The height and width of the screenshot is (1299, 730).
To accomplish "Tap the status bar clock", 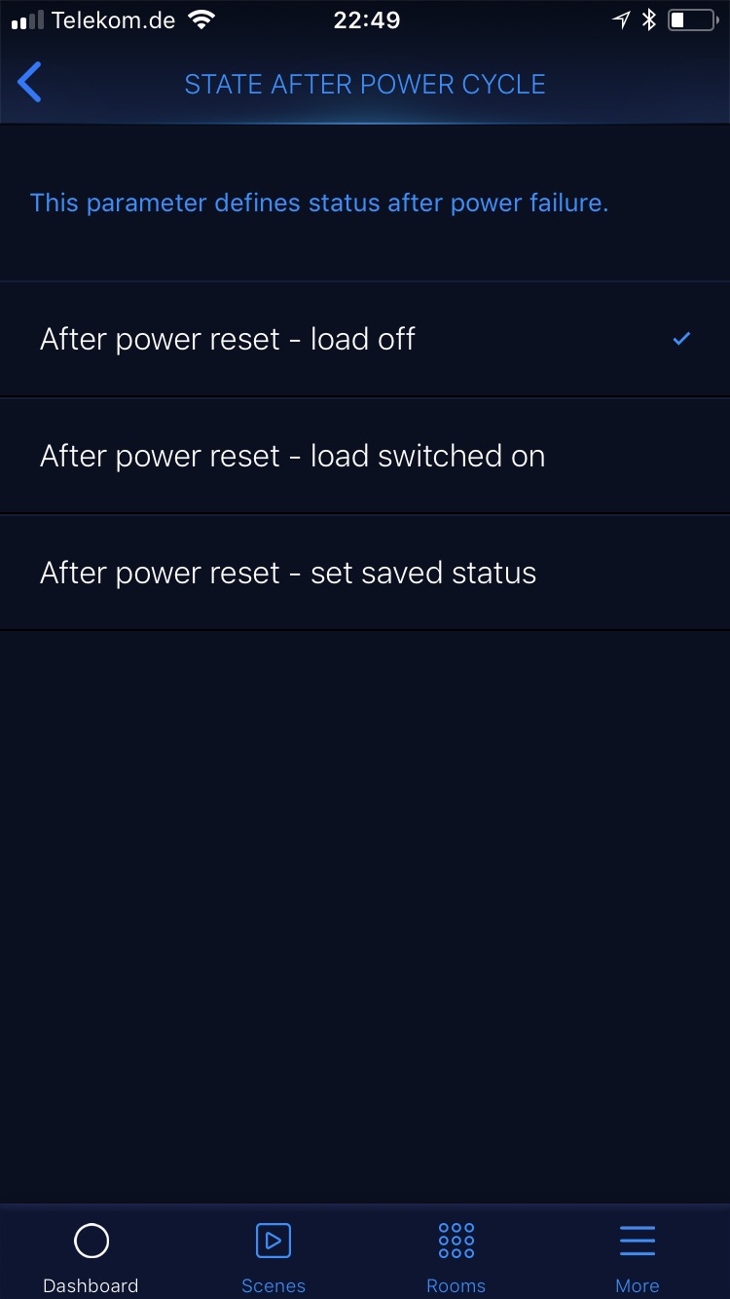I will pos(366,20).
